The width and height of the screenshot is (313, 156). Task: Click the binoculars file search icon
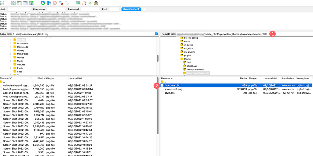pos(96,3)
